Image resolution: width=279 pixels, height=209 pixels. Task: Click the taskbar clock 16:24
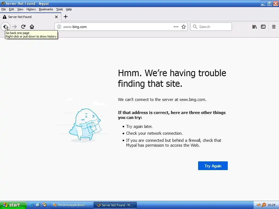point(271,205)
